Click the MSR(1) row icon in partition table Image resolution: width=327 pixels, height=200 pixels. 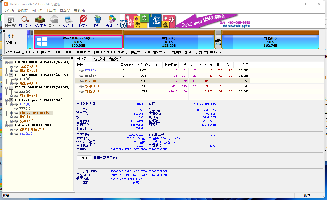pos(81,76)
